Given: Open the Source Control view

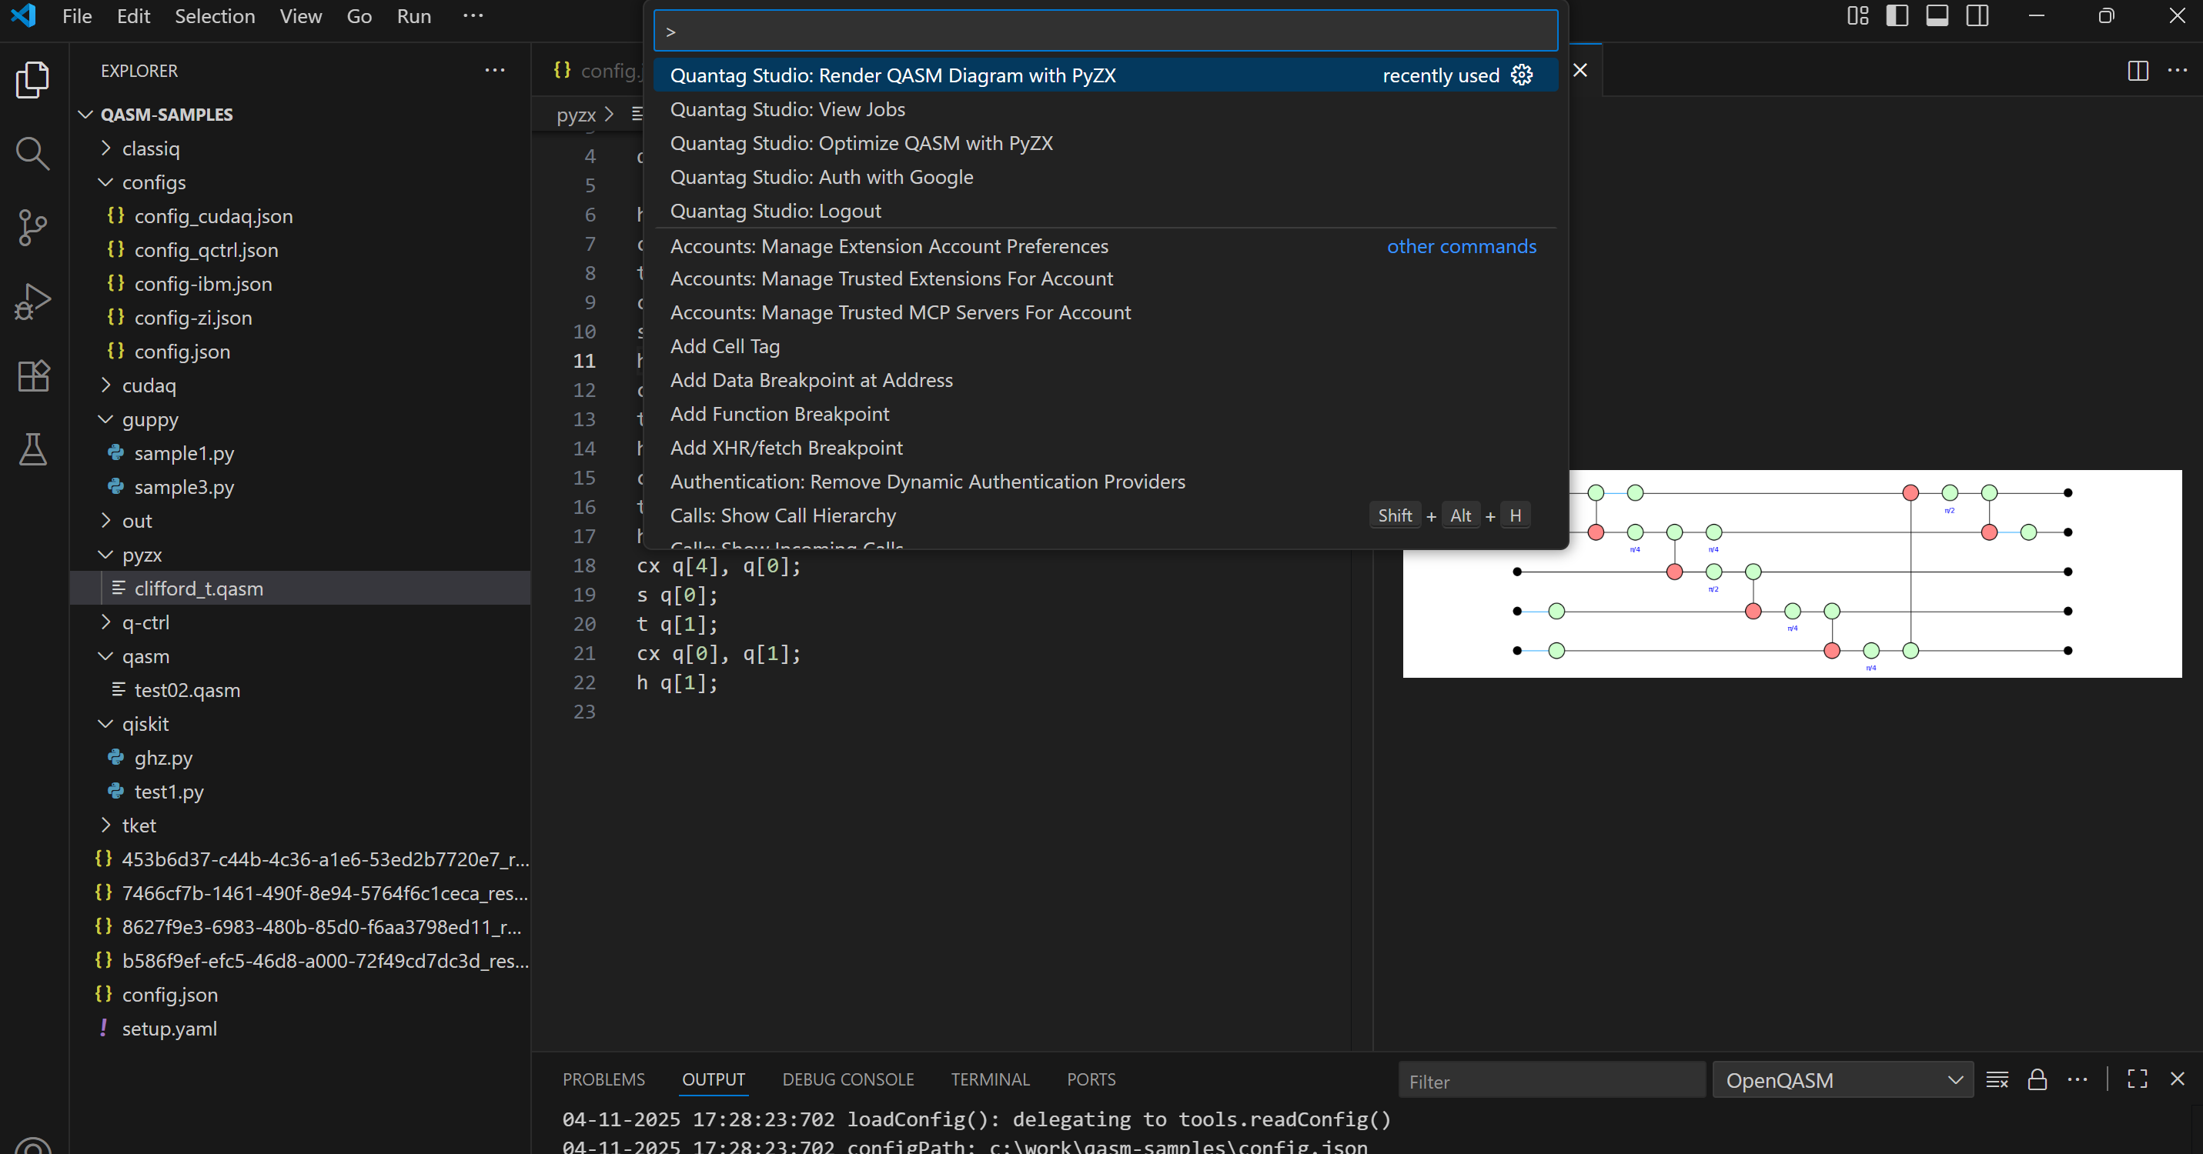Looking at the screenshot, I should click(x=32, y=228).
